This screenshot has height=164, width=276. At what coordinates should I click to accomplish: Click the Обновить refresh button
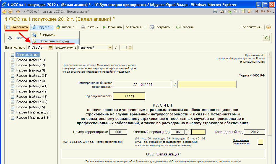[185, 27]
